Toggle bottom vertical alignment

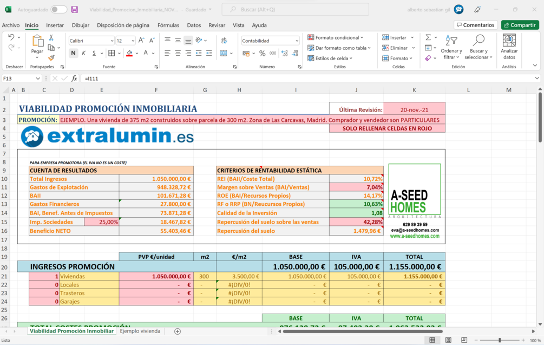(x=188, y=41)
